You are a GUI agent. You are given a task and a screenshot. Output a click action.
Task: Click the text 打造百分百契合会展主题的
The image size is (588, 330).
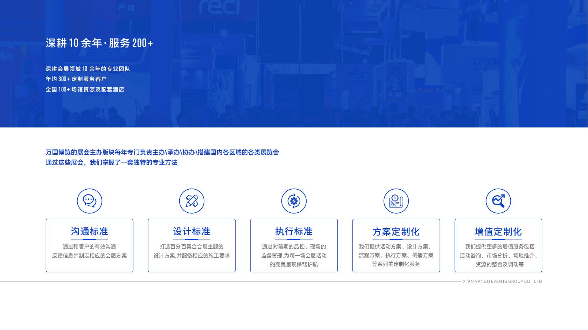pyautogui.click(x=192, y=247)
